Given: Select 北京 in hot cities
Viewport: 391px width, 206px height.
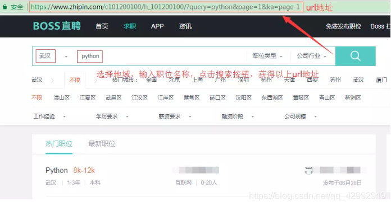Looking at the screenshot, I should (x=174, y=80).
